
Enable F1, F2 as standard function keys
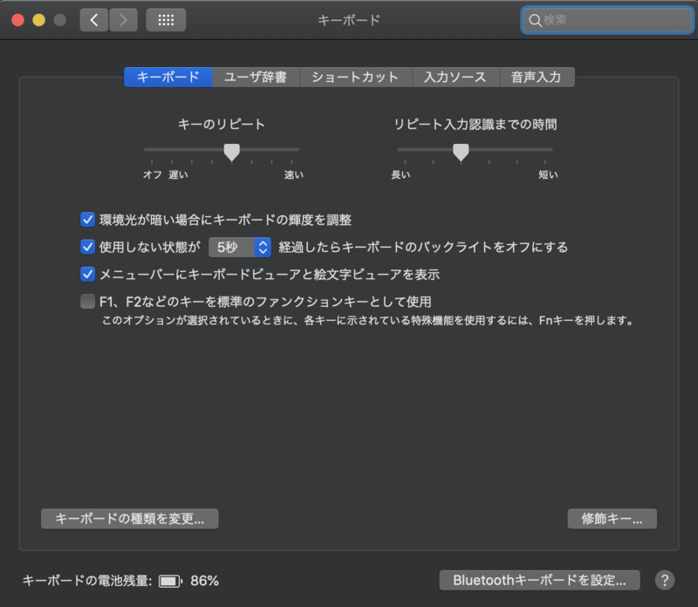click(87, 301)
